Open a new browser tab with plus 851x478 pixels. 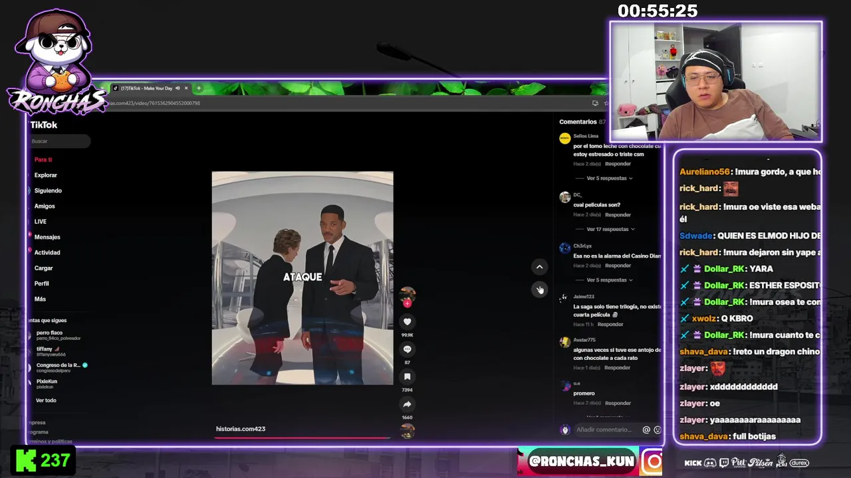pyautogui.click(x=198, y=88)
